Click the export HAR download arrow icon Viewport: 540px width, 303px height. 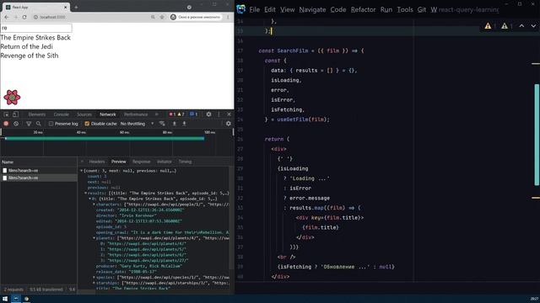pyautogui.click(x=184, y=124)
